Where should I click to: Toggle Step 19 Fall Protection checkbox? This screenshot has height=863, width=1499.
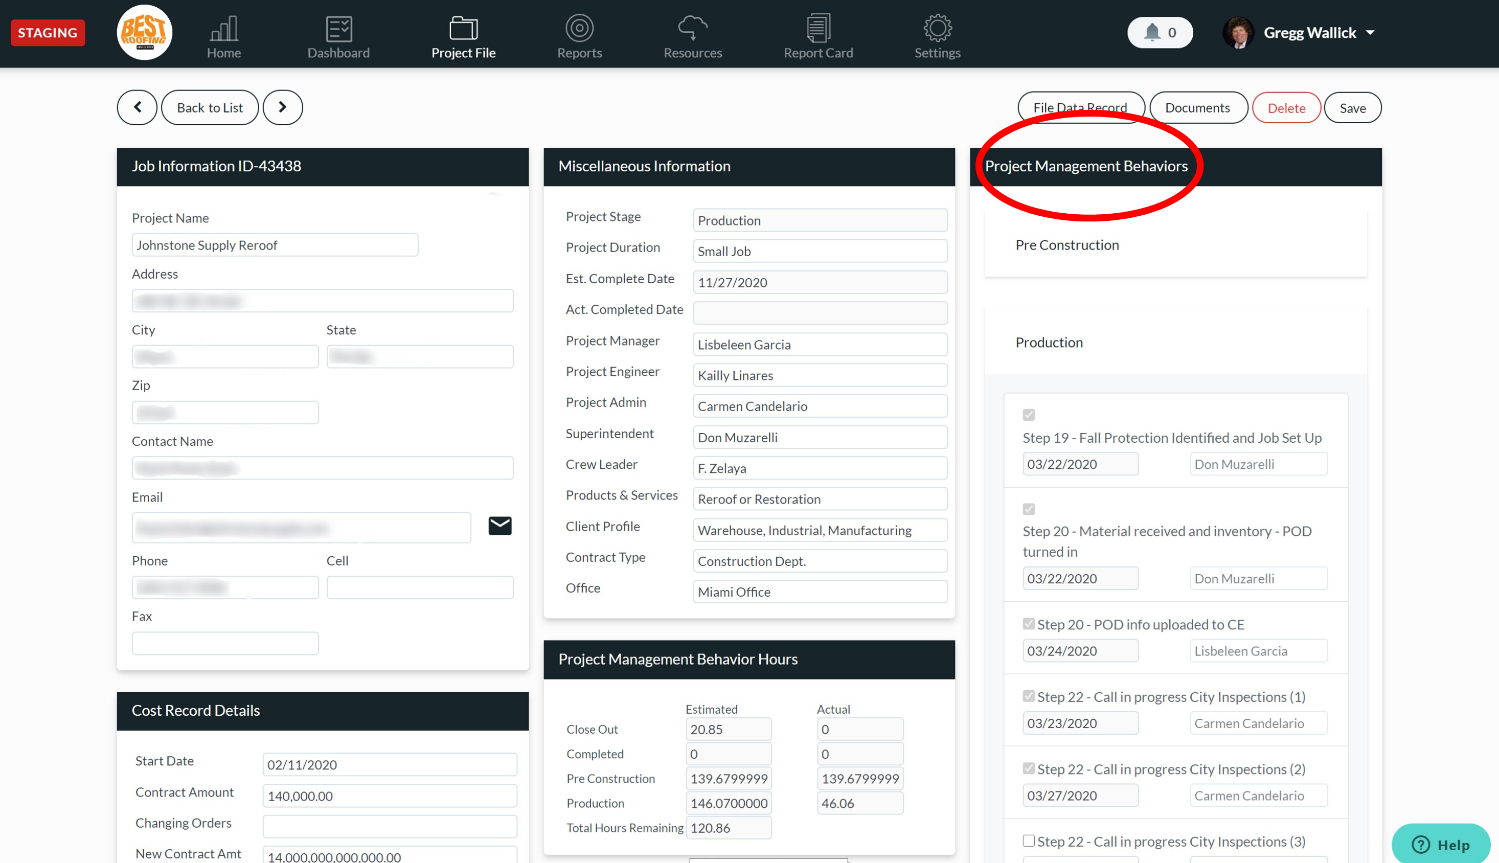pyautogui.click(x=1029, y=415)
